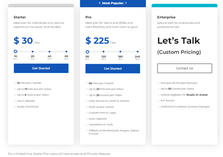The image size is (223, 157).
Task: Click the checkmark beside Dedicated Customer Success Manager
Action: 158,107
